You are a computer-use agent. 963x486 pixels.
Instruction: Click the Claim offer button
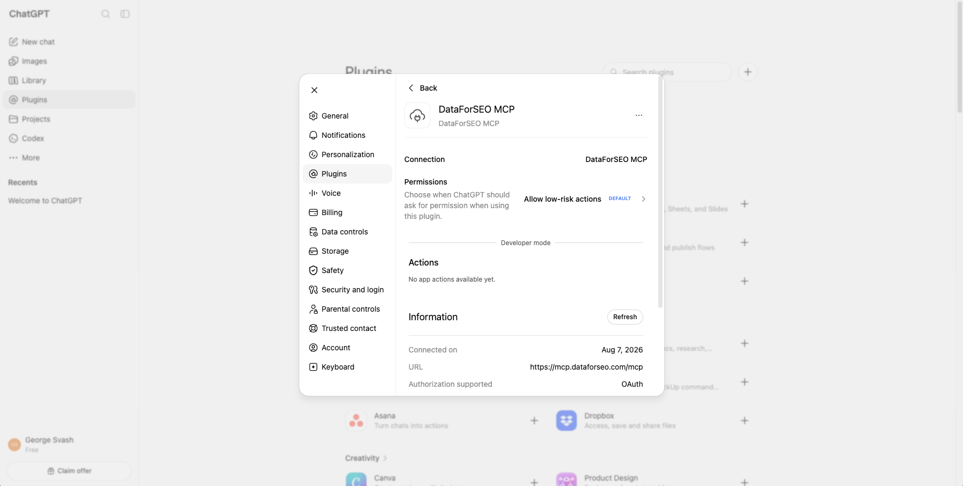[x=69, y=471]
